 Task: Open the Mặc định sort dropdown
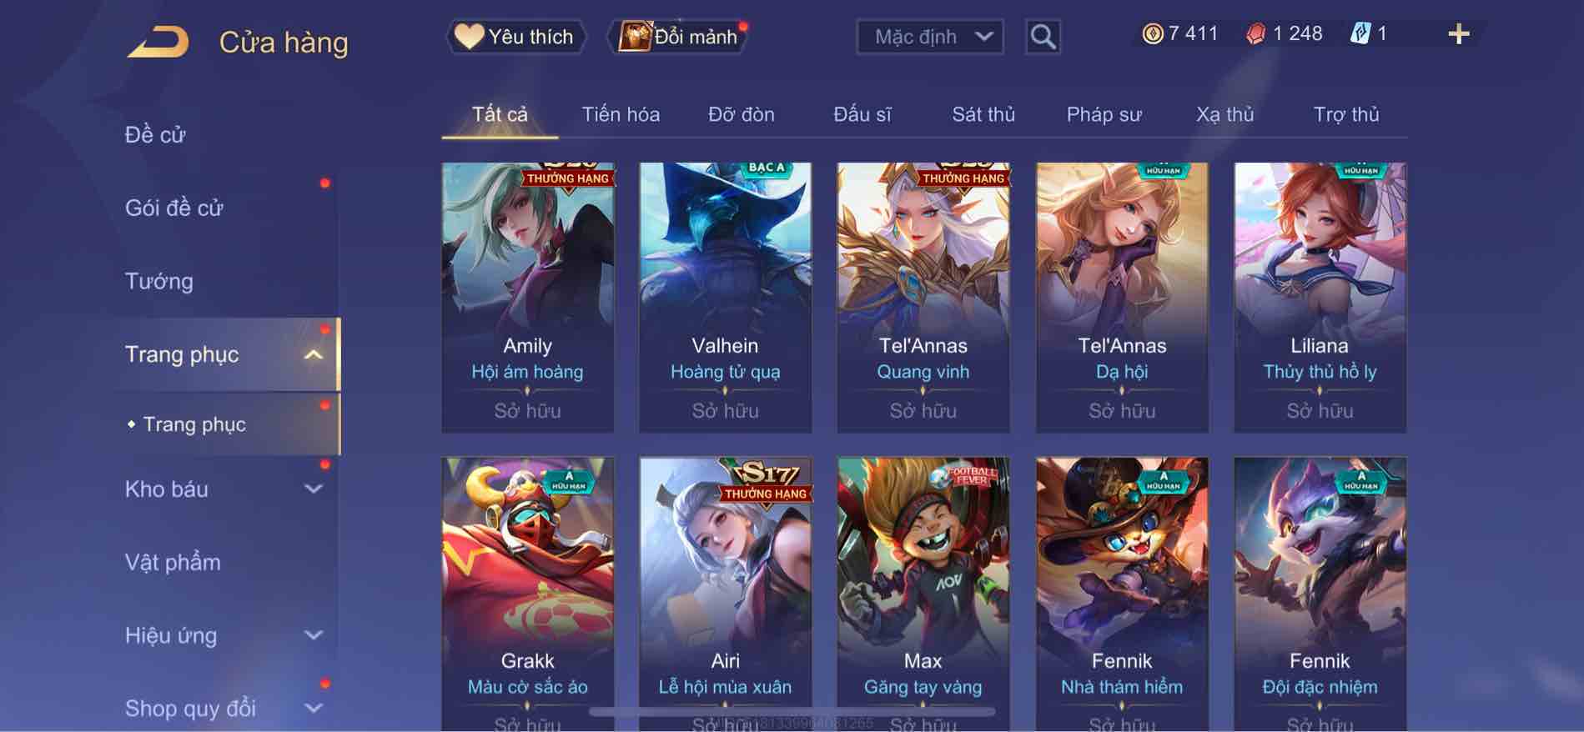tap(930, 37)
